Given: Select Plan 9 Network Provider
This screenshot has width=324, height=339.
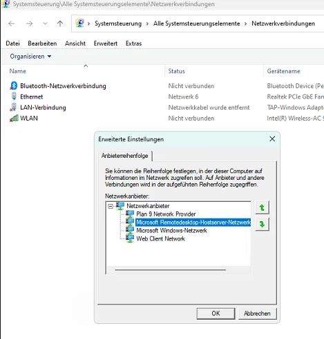Looking at the screenshot, I should coord(166,214).
